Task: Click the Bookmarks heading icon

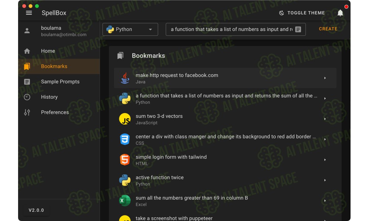Action: [x=120, y=56]
